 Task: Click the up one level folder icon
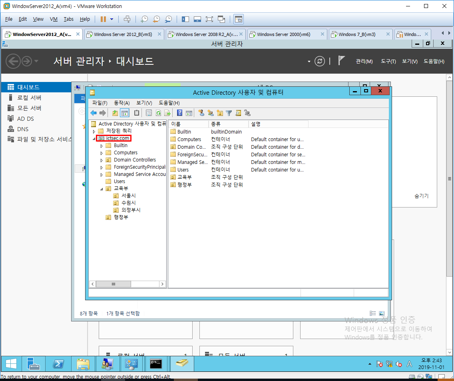115,113
